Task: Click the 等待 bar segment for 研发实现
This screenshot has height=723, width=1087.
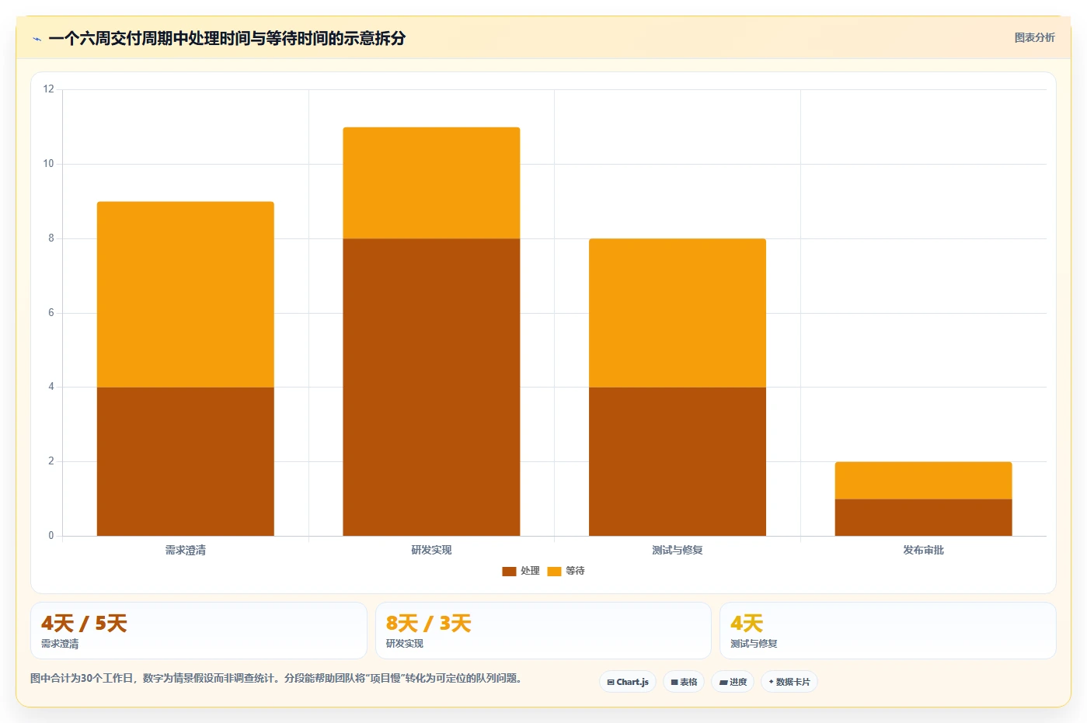Action: (x=431, y=183)
